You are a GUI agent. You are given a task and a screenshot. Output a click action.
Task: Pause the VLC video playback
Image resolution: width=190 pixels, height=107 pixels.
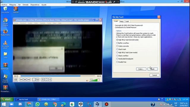click(x=16, y=80)
